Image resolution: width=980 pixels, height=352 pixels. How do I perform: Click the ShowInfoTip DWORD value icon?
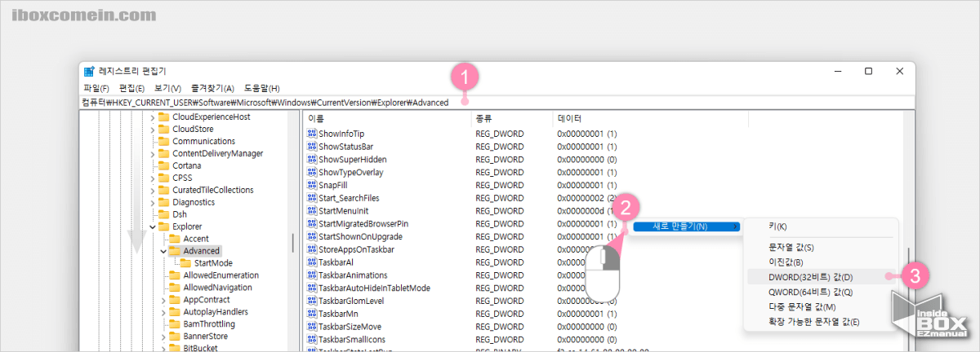(x=311, y=134)
